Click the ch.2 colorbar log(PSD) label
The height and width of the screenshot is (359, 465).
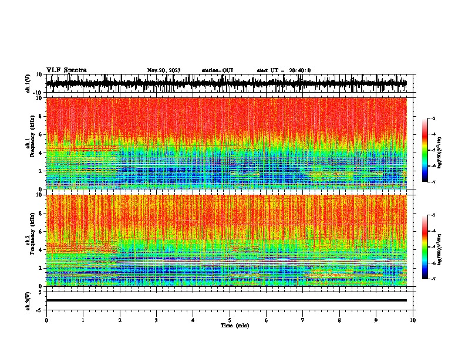coord(440,249)
